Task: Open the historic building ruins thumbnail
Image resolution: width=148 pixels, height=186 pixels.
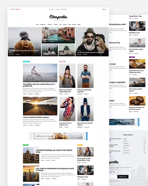Action: tap(31, 155)
